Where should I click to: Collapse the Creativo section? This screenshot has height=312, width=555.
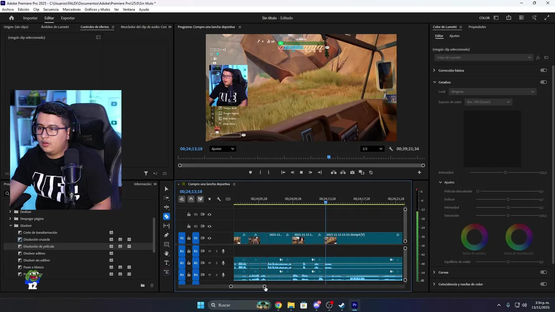434,82
